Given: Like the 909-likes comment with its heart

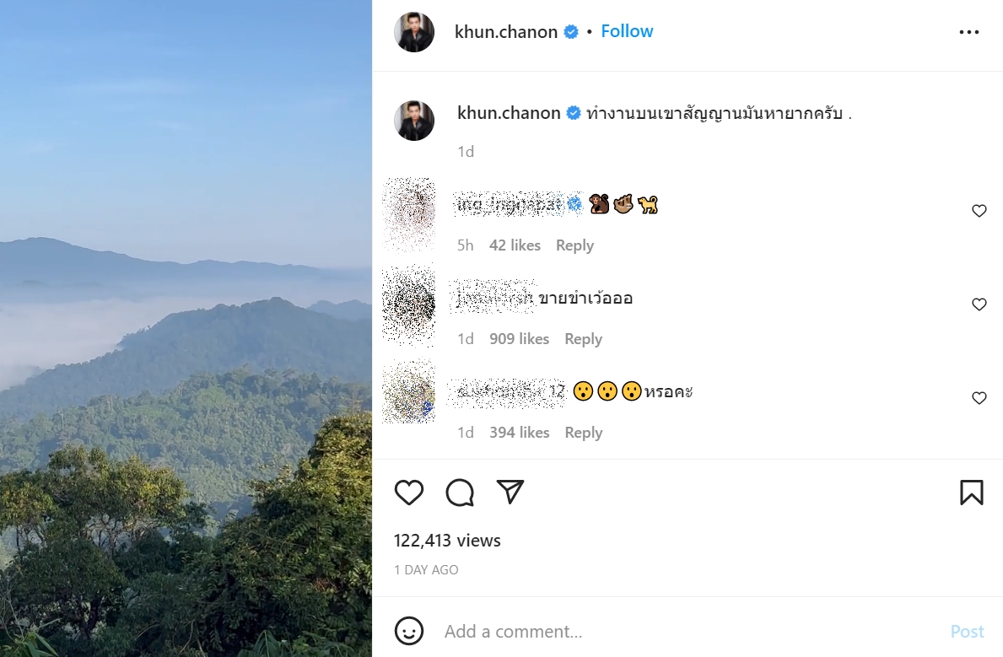Looking at the screenshot, I should 979,304.
